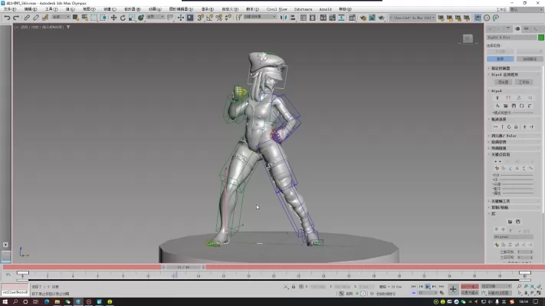The image size is (545, 306).
Task: Click the Redo arrow in main toolbar
Action: click(16, 18)
